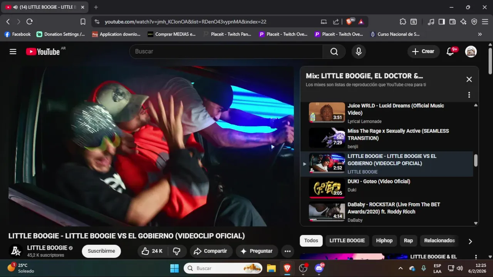Start voice search with the microphone
The image size is (493, 277).
359,52
